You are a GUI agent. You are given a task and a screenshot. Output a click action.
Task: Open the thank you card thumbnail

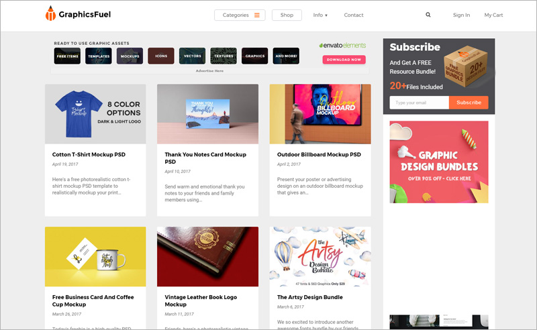click(x=207, y=114)
